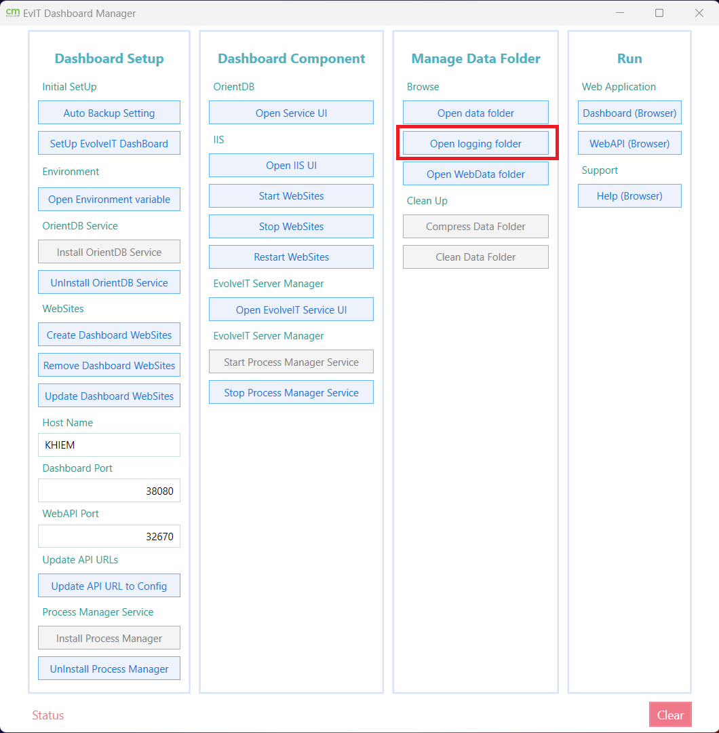Update Dashboard WebSites
Viewport: 719px width, 733px height.
point(109,396)
